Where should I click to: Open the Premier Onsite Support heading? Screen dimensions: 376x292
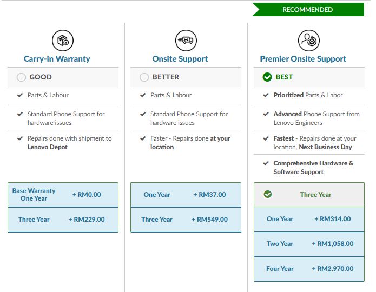303,59
